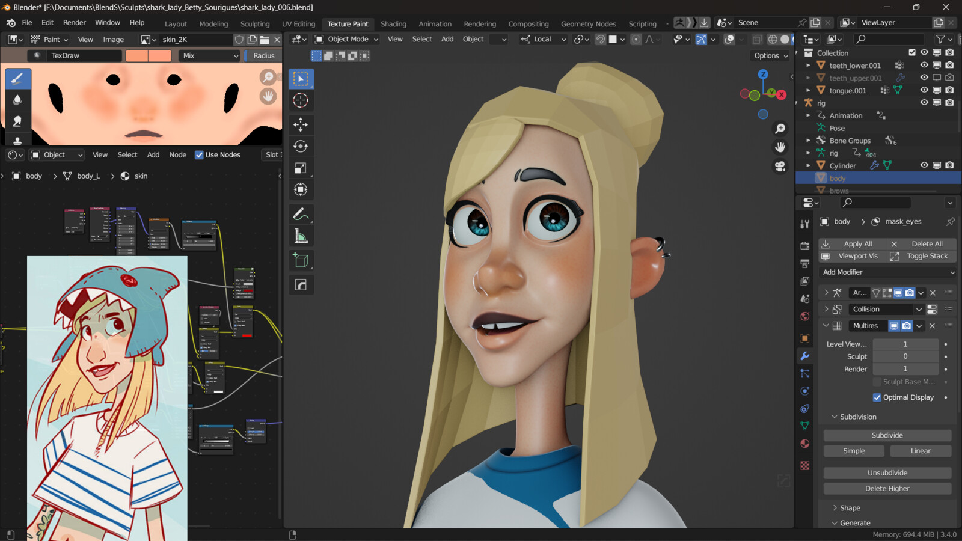This screenshot has height=541, width=962.
Task: Switch to the Sculpting workspace tab
Action: 255,24
